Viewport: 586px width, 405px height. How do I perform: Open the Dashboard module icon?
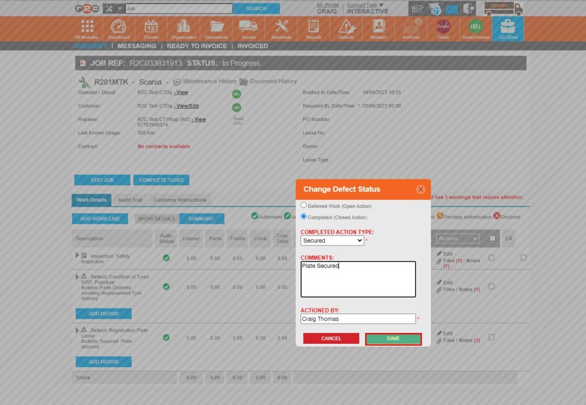point(118,27)
